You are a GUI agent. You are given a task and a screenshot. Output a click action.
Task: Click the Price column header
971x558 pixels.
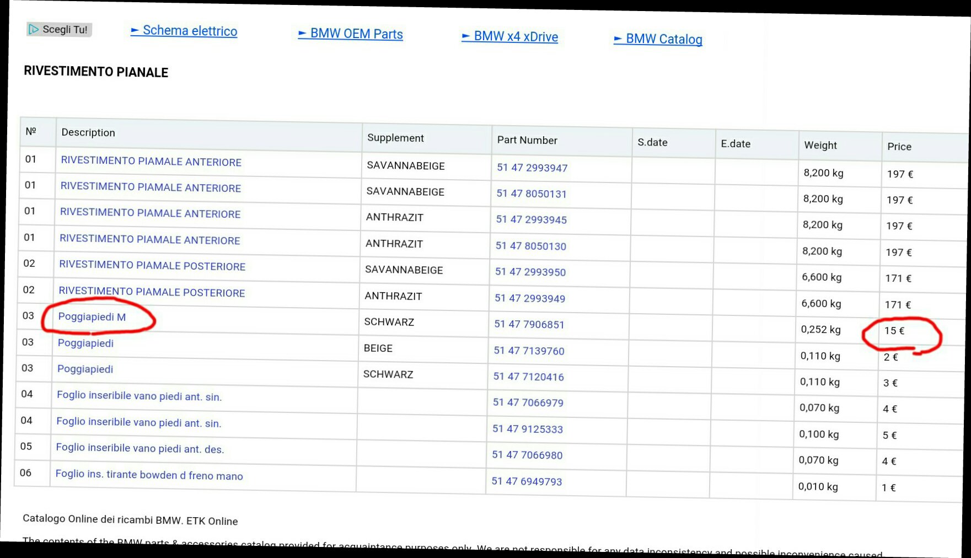[899, 147]
